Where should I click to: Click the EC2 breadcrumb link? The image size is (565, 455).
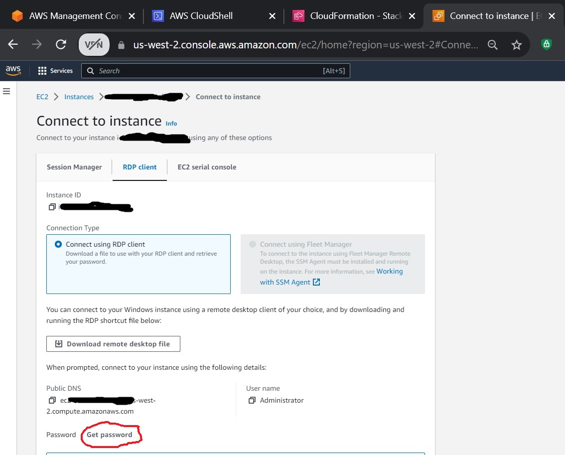(42, 97)
